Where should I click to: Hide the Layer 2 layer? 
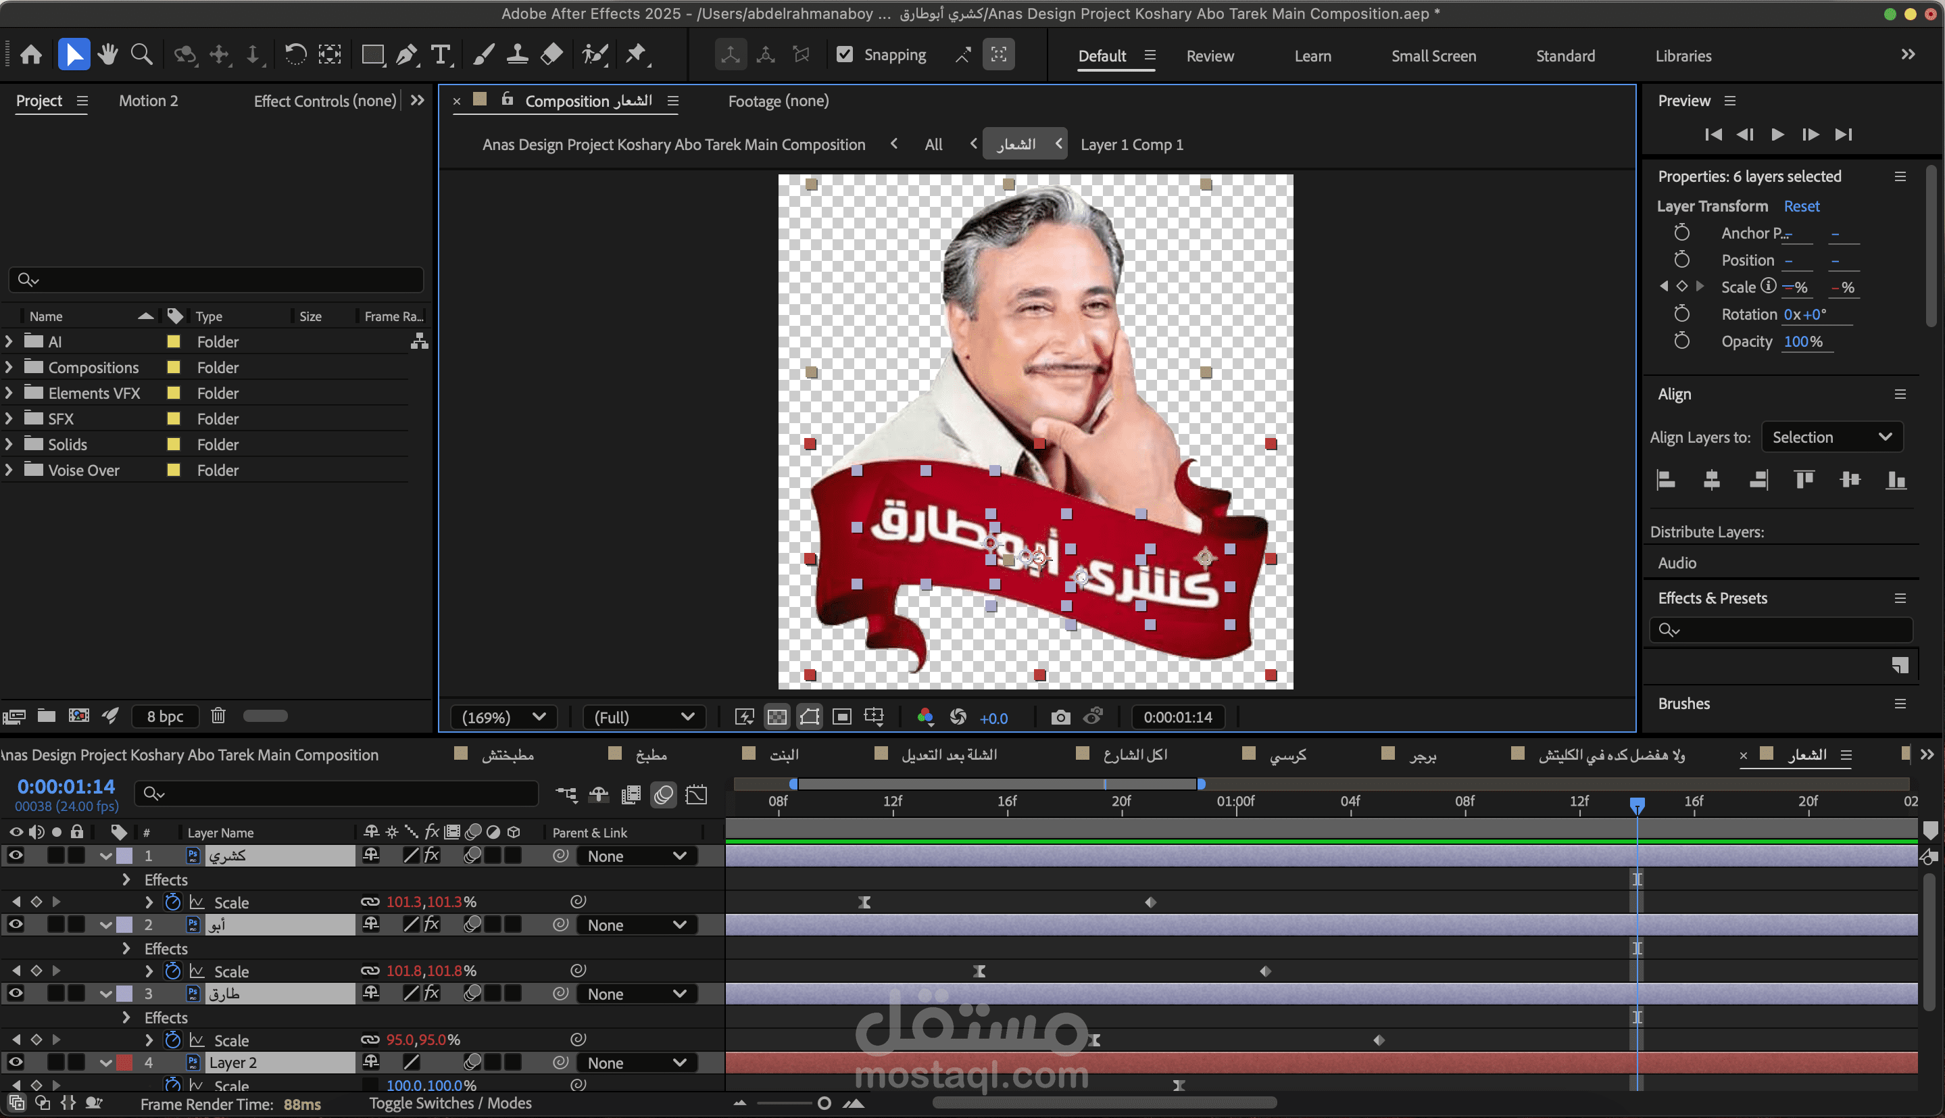pyautogui.click(x=16, y=1062)
